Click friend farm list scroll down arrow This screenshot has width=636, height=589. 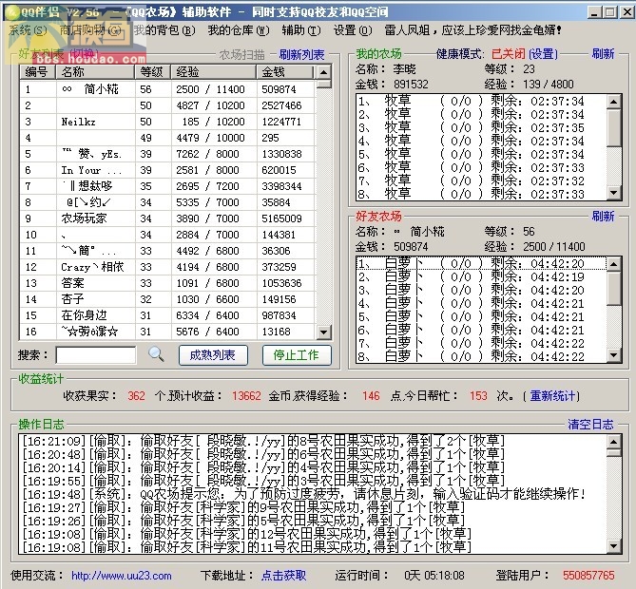pyautogui.click(x=614, y=355)
